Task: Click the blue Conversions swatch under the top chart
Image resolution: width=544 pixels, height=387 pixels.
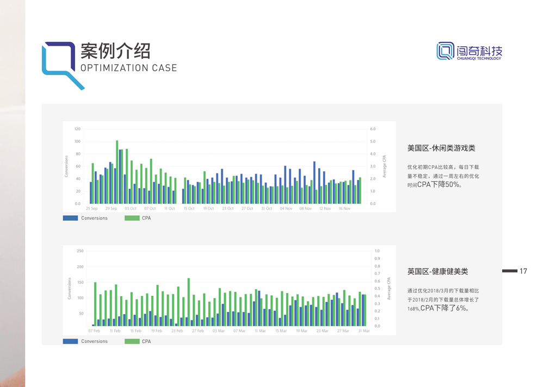Action: coord(70,218)
